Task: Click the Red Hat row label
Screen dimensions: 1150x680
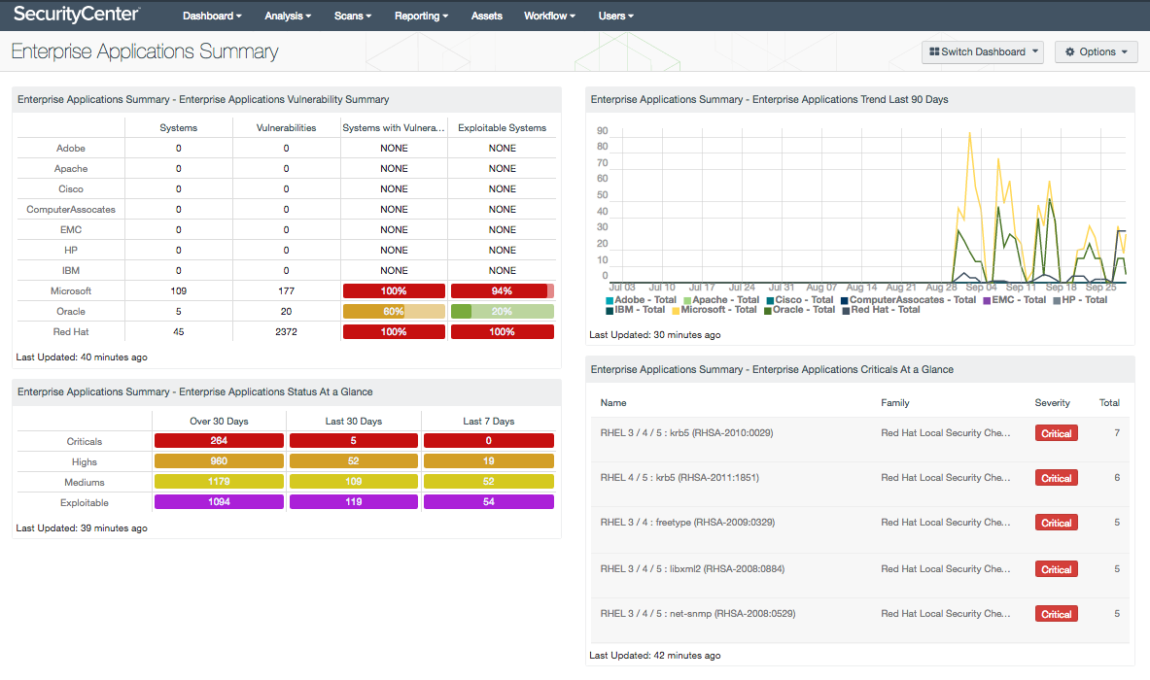Action: [x=71, y=332]
